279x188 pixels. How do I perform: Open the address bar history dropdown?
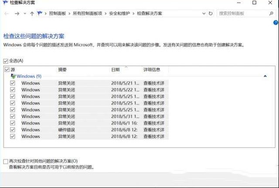coord(204,13)
